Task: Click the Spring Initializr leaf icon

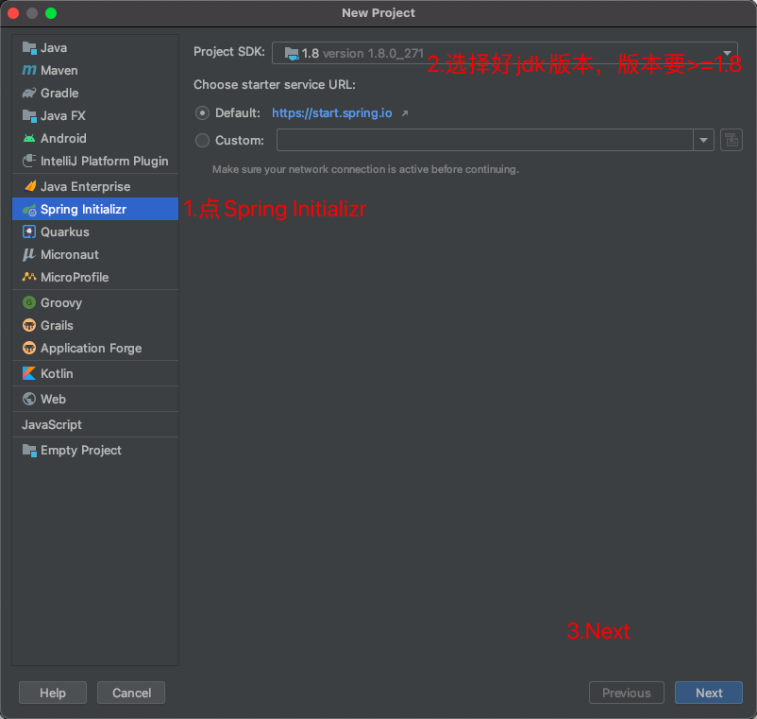Action: point(29,210)
